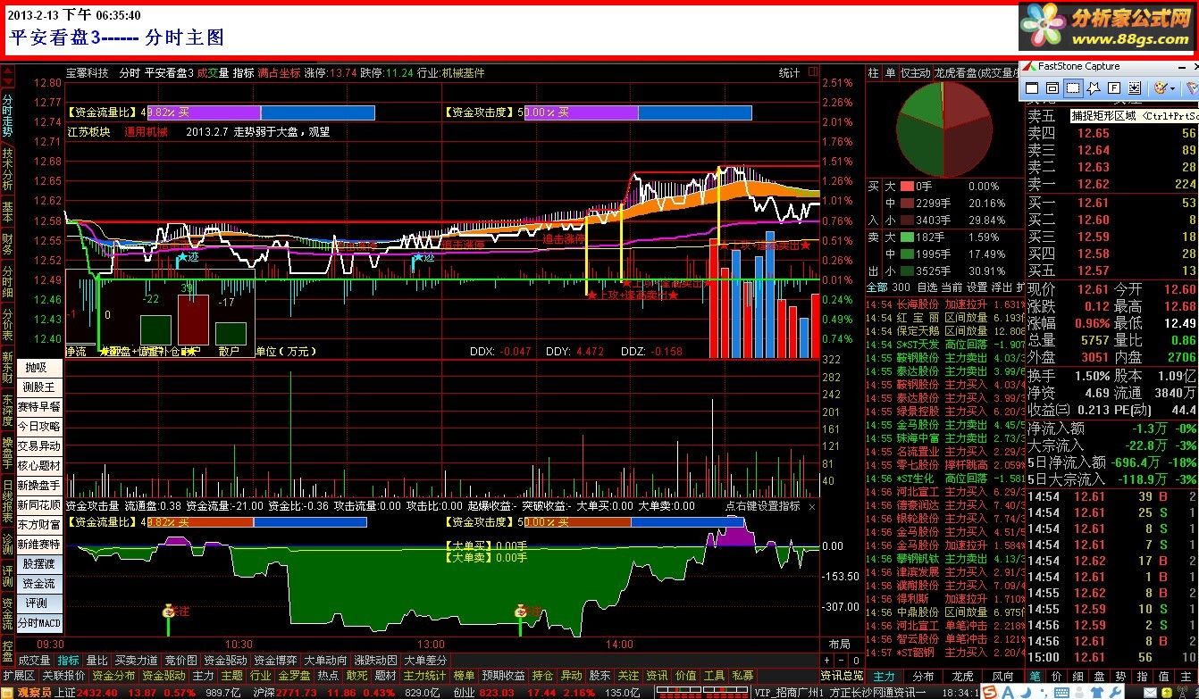The width and height of the screenshot is (1199, 699).
Task: Click the 今日攻略 button
Action: coord(39,426)
